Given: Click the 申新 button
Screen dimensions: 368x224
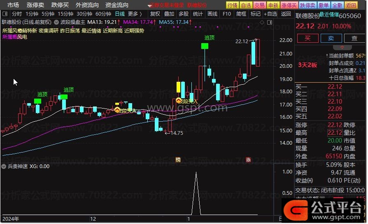Looking at the screenshot, I should coord(273,5).
